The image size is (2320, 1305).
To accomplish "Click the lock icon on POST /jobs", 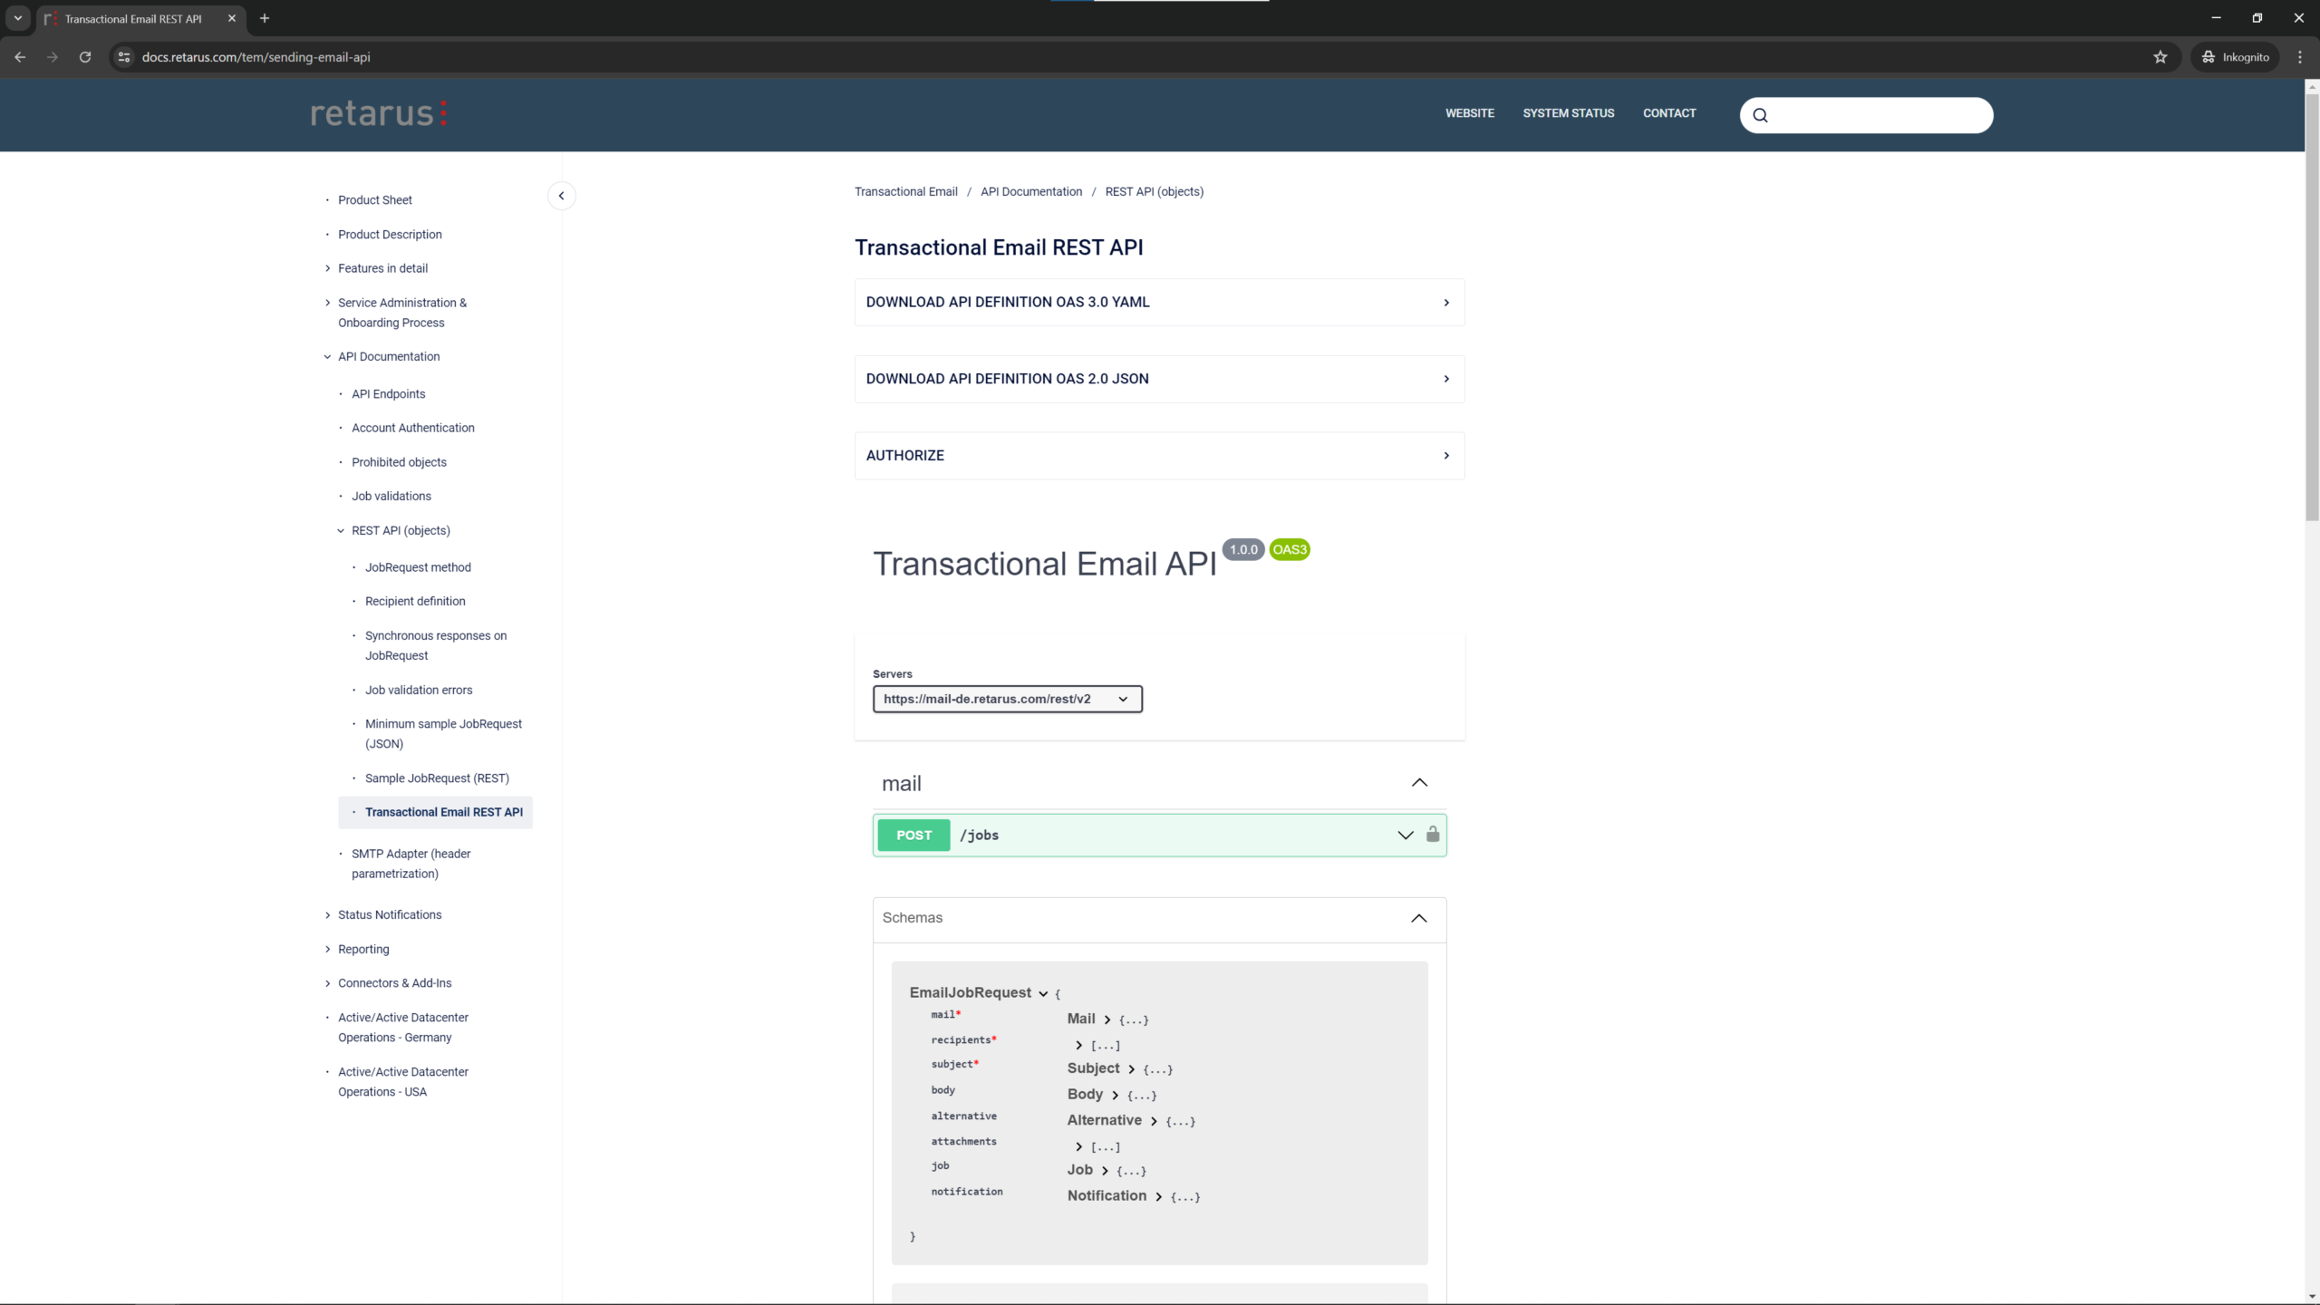I will coord(1433,835).
